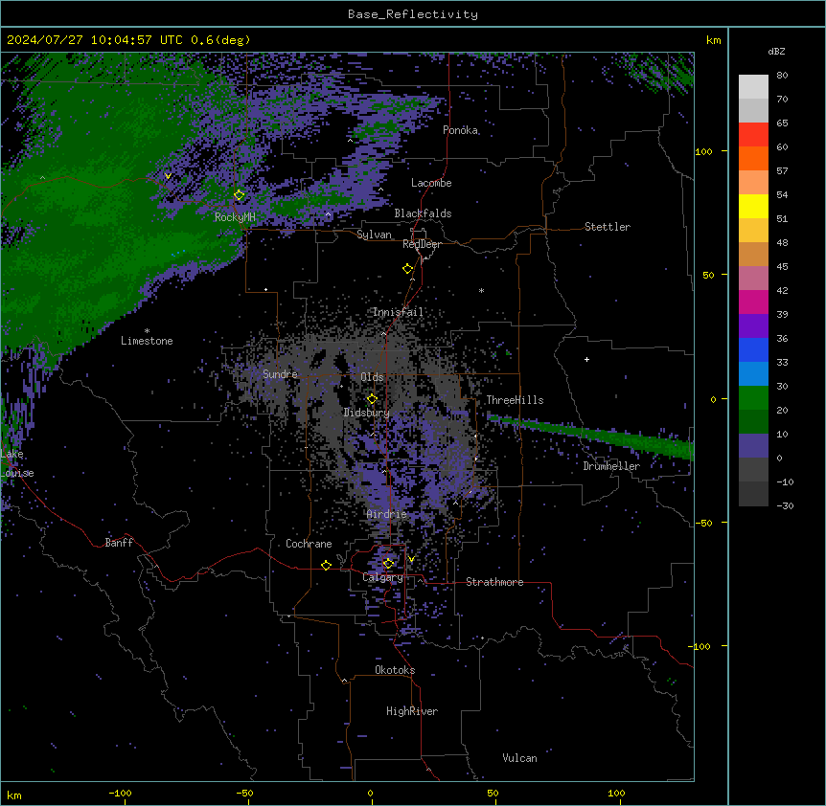This screenshot has height=806, width=826.
Task: Click the yellow diamond marker above RockyMH
Action: pyautogui.click(x=240, y=194)
